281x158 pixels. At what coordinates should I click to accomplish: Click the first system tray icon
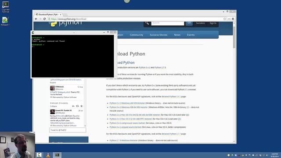click(x=228, y=155)
